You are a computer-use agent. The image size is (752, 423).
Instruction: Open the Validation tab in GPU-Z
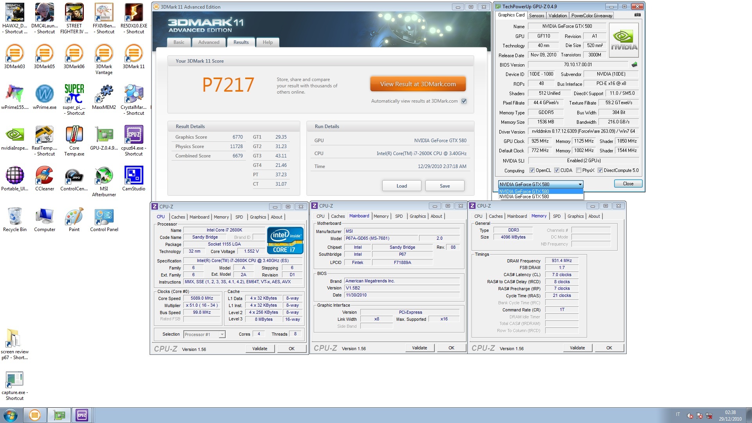[x=558, y=16]
